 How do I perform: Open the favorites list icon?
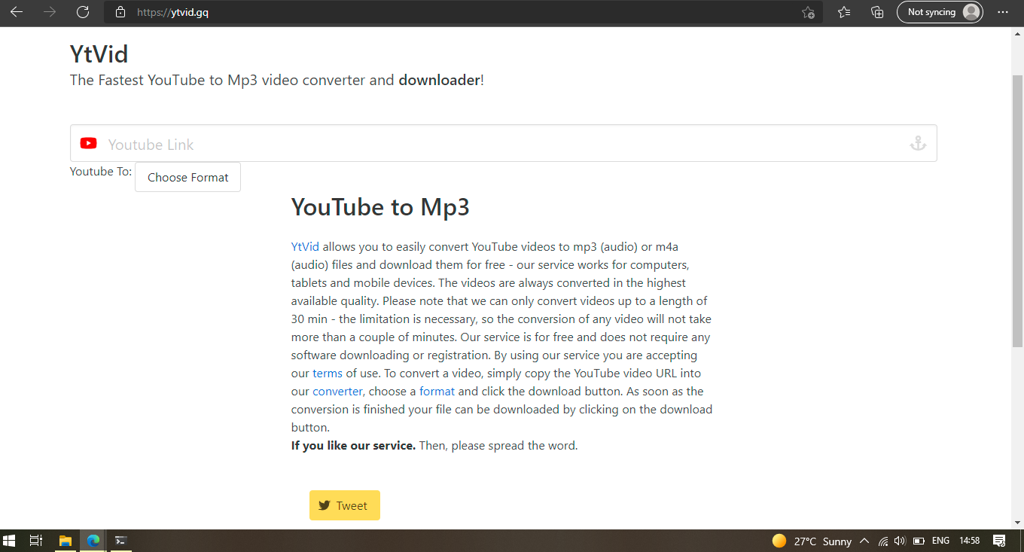coord(844,12)
